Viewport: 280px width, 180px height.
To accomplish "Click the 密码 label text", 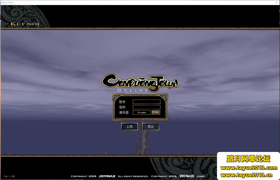I will [x=122, y=107].
